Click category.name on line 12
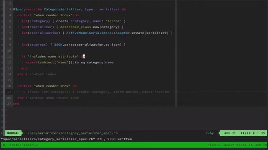Viewport: 268px width, 150px height. [x=100, y=62]
